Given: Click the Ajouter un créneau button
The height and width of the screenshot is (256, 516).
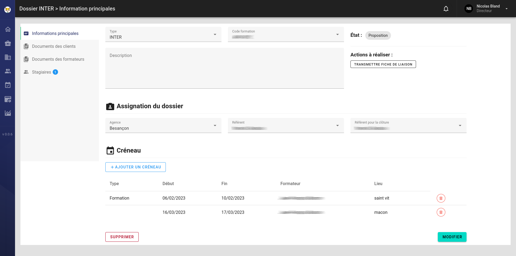Looking at the screenshot, I should (x=135, y=167).
